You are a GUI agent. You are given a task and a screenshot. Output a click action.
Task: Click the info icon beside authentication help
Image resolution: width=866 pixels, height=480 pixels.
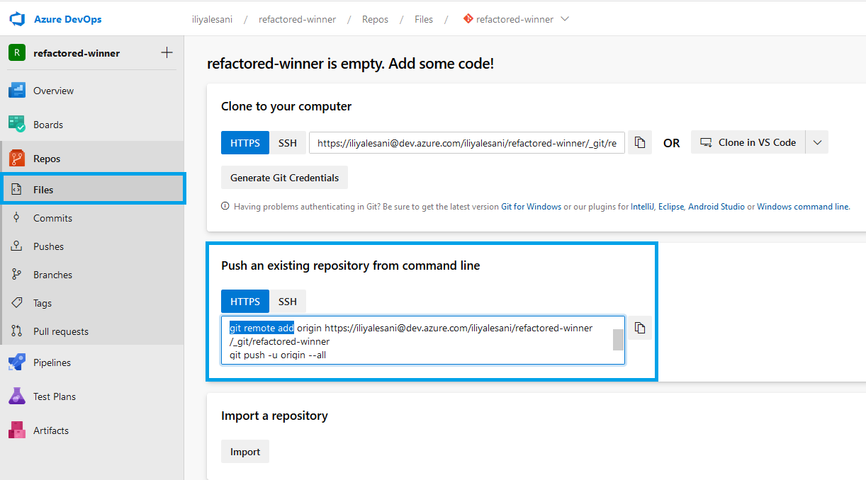[225, 207]
